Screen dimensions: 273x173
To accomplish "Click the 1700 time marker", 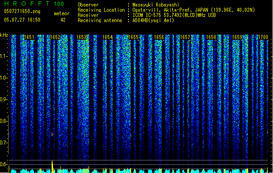I will pyautogui.click(x=263, y=37).
